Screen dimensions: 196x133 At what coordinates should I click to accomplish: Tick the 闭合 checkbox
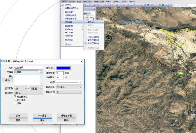pyautogui.click(x=15, y=103)
